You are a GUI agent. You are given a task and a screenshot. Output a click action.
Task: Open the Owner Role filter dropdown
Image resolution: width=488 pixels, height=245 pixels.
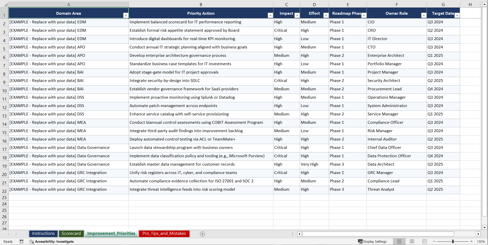coord(423,15)
